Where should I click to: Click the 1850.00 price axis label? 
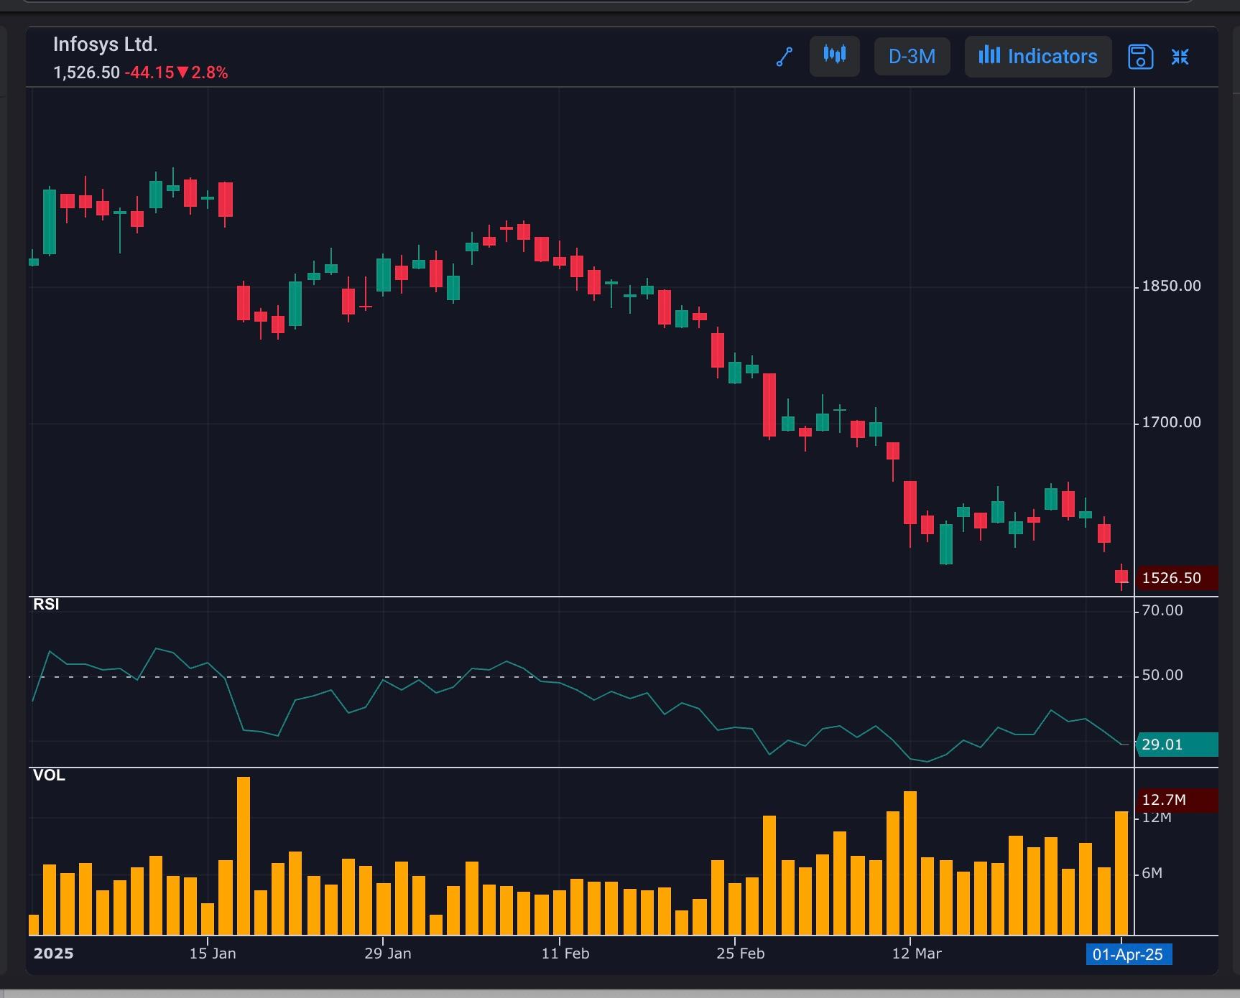1171,286
